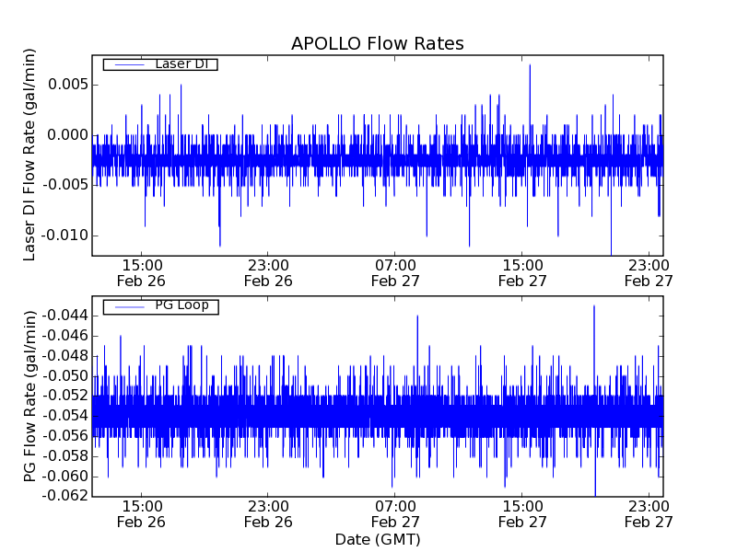737x552 pixels.
Task: Click the 'PG Loop' legend entry
Action: [x=160, y=307]
